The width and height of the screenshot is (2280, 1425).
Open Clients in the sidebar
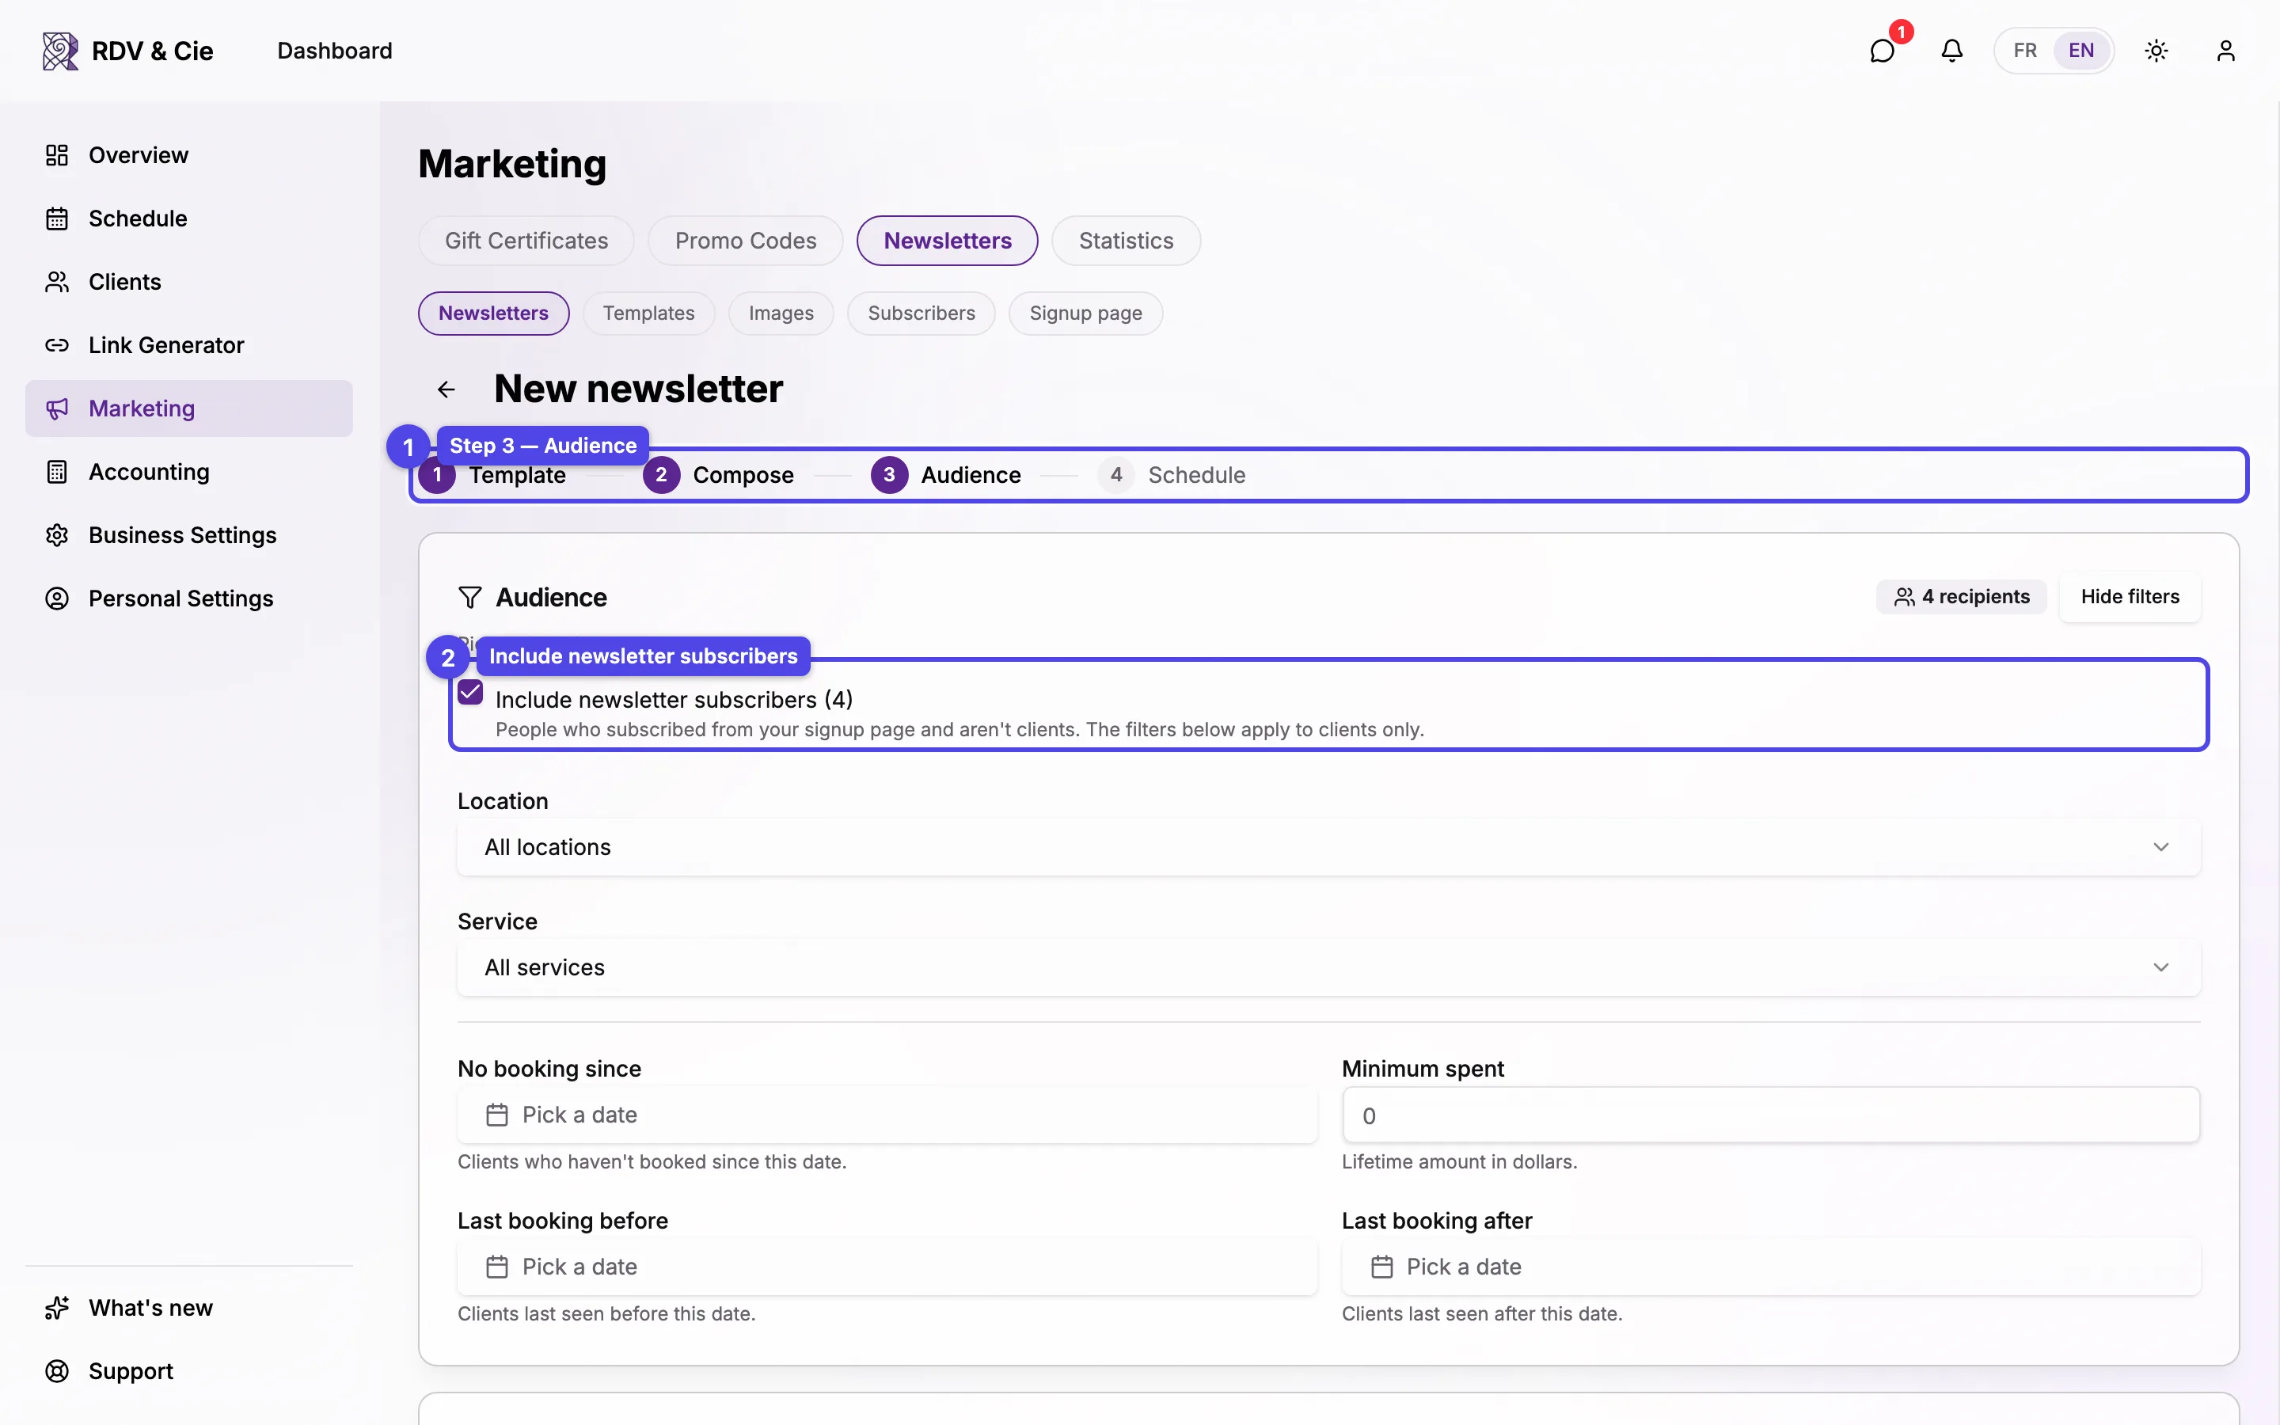[x=189, y=282]
